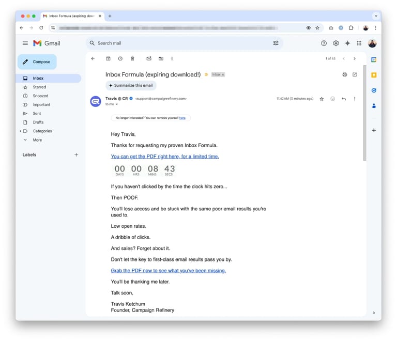Open the Snoozed folder

pyautogui.click(x=49, y=96)
